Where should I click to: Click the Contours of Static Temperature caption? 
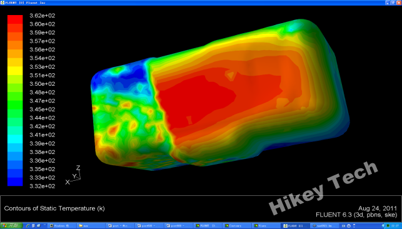pyautogui.click(x=54, y=208)
